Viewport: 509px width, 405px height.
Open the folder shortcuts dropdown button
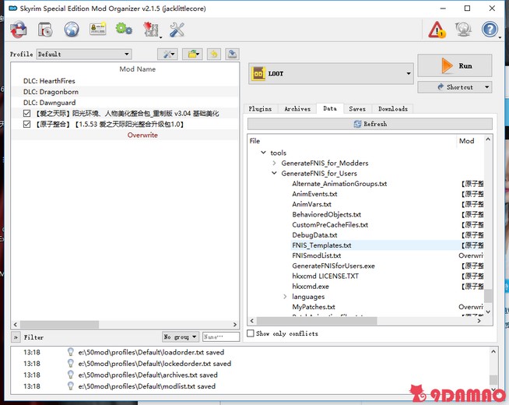(x=192, y=55)
